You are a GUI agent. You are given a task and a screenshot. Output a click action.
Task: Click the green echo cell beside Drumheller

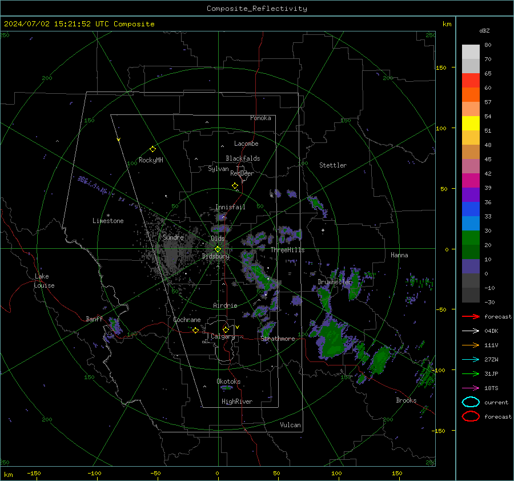355,285
